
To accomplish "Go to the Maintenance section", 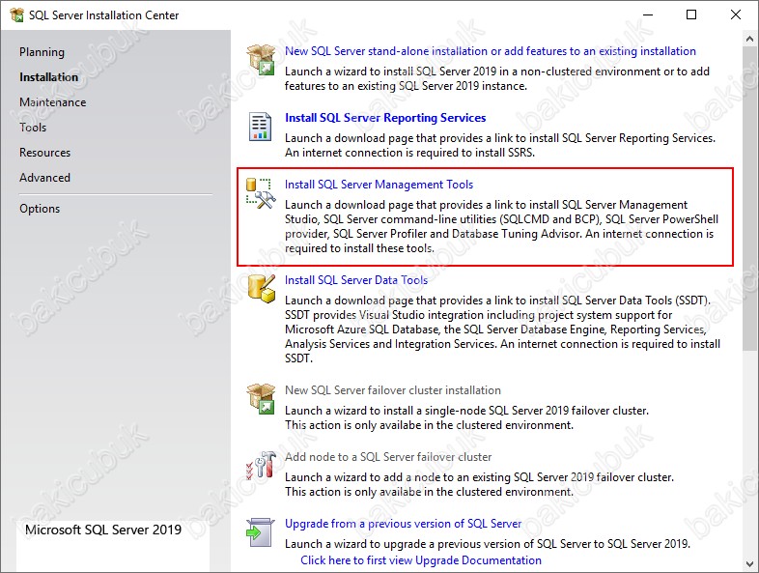I will click(x=53, y=102).
